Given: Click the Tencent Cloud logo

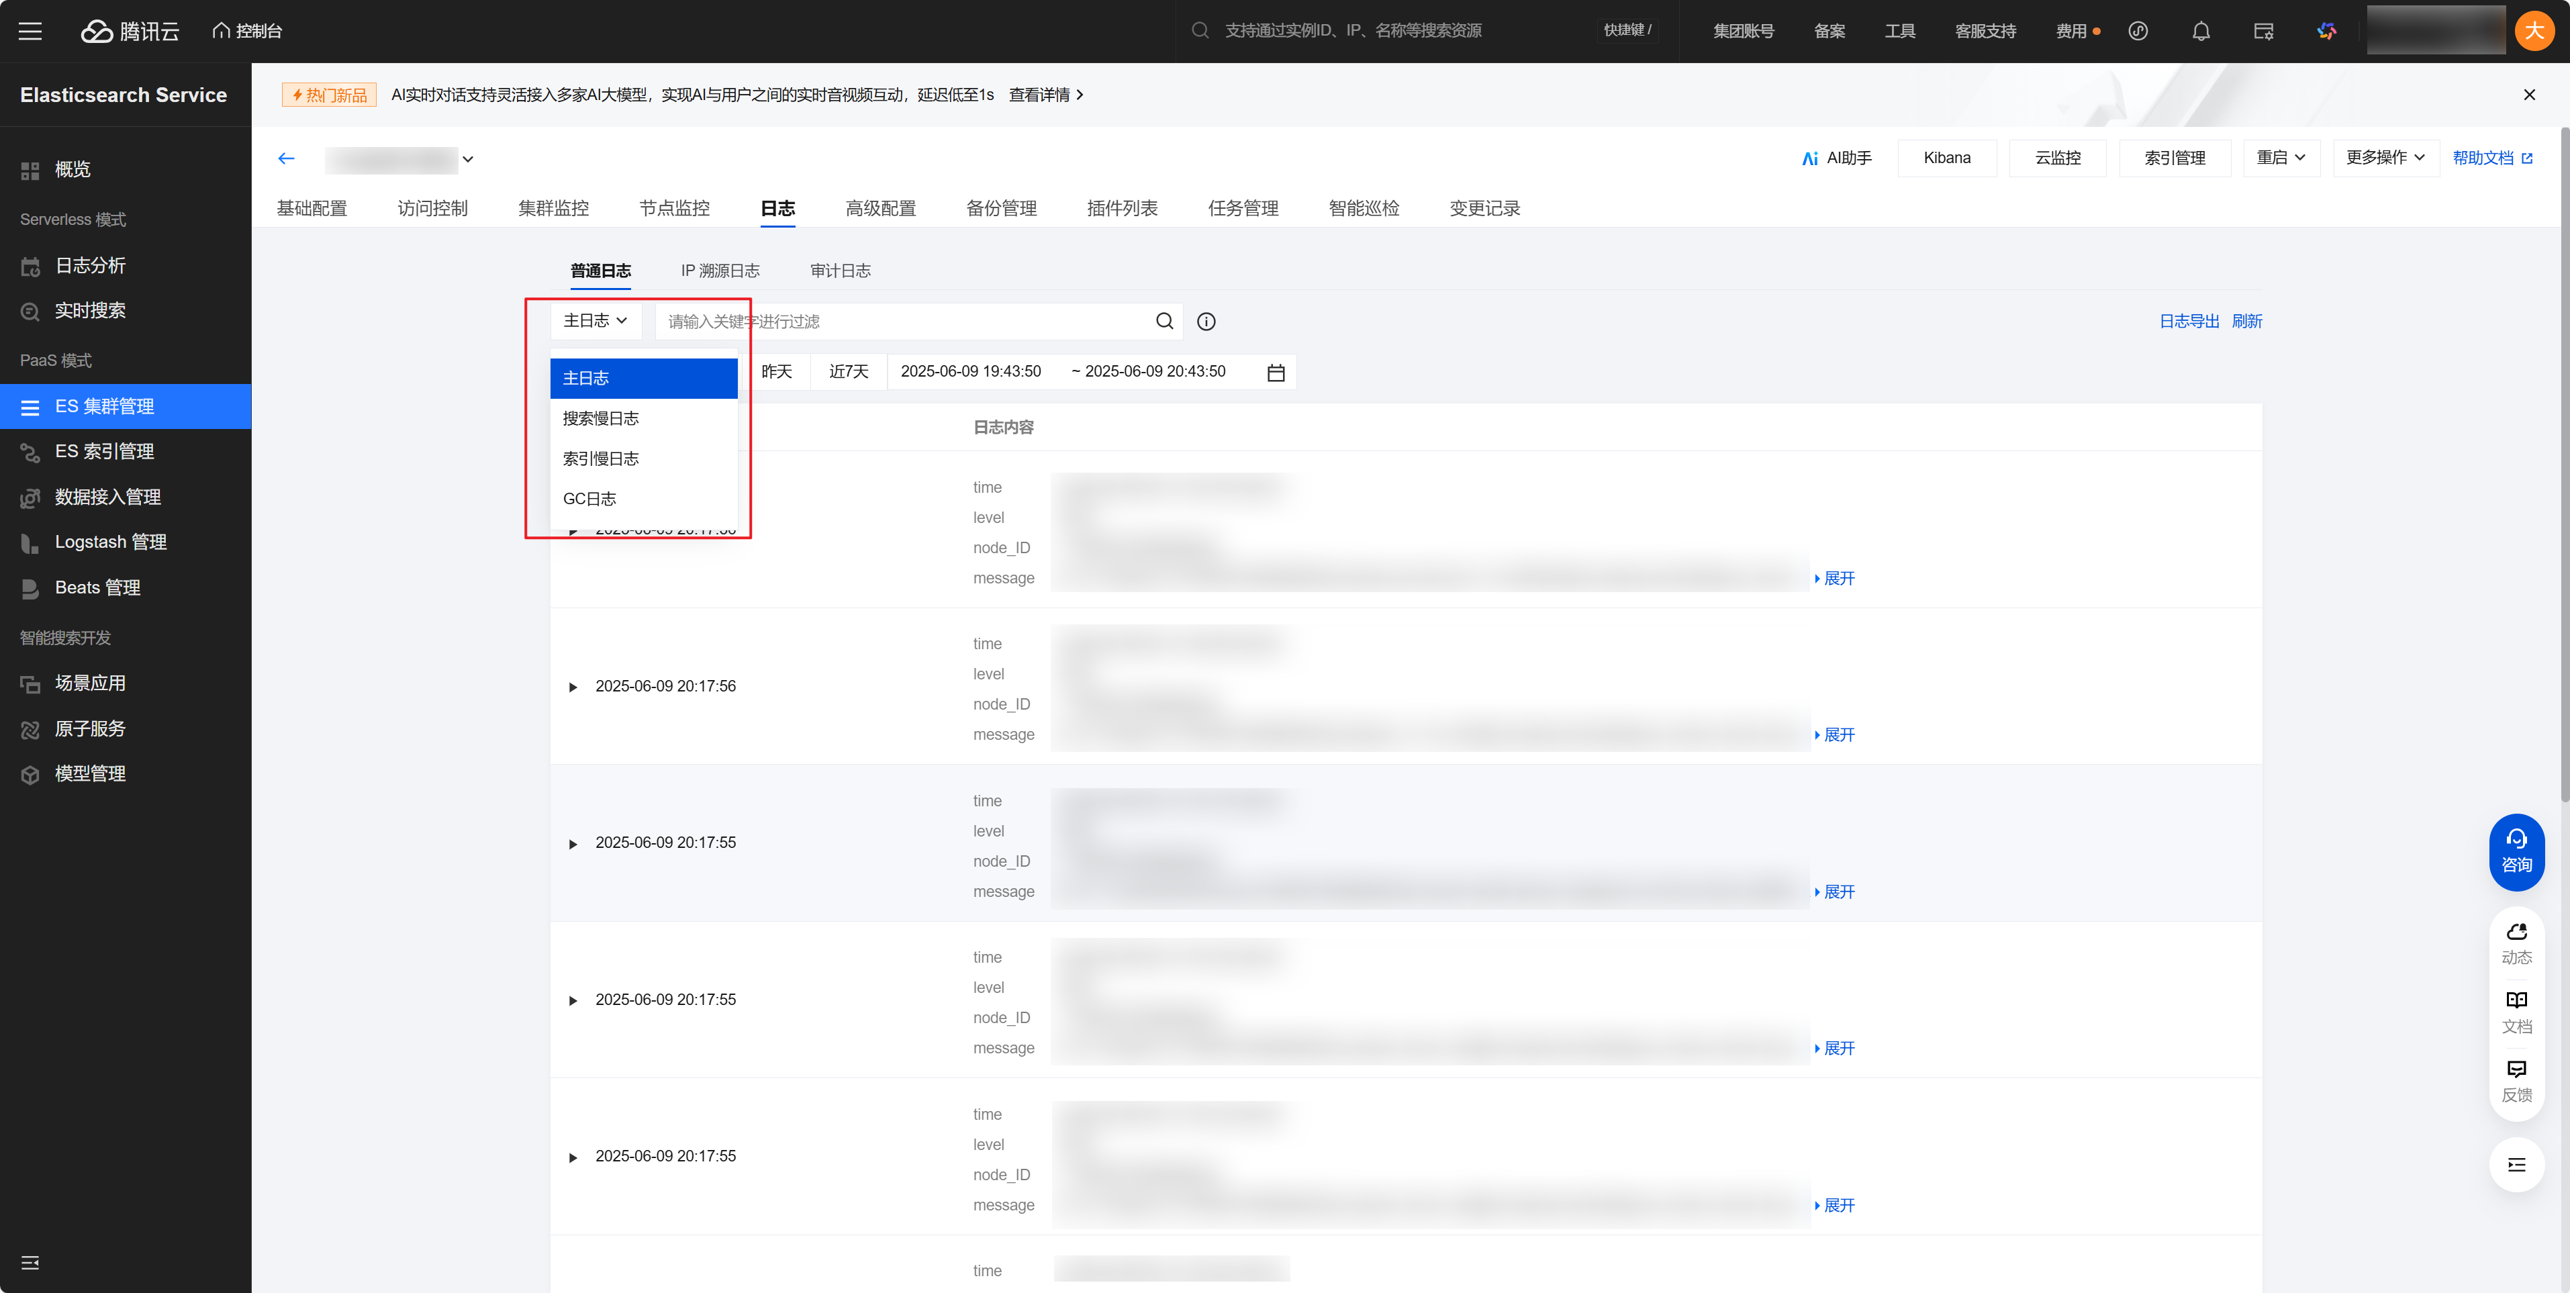Looking at the screenshot, I should point(130,31).
